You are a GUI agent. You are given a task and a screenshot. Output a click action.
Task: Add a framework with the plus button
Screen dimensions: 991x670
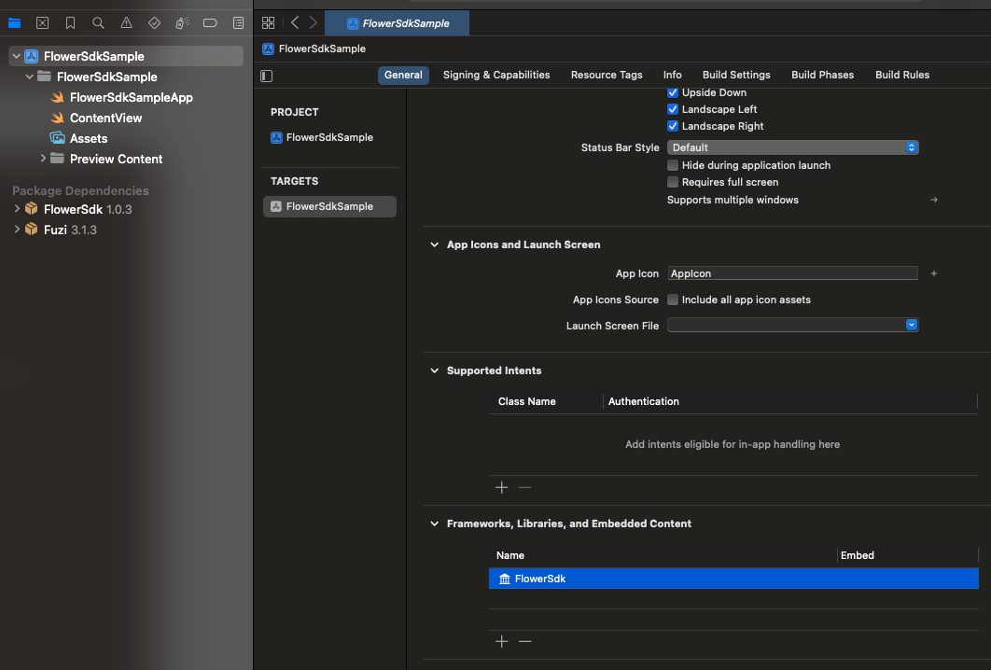(501, 641)
